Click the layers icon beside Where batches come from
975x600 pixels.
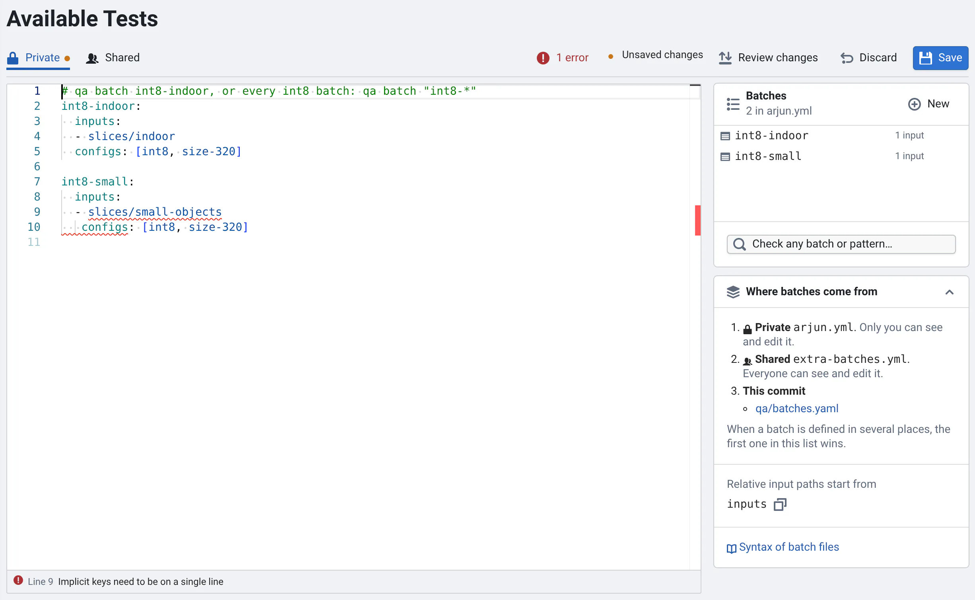[x=733, y=292]
